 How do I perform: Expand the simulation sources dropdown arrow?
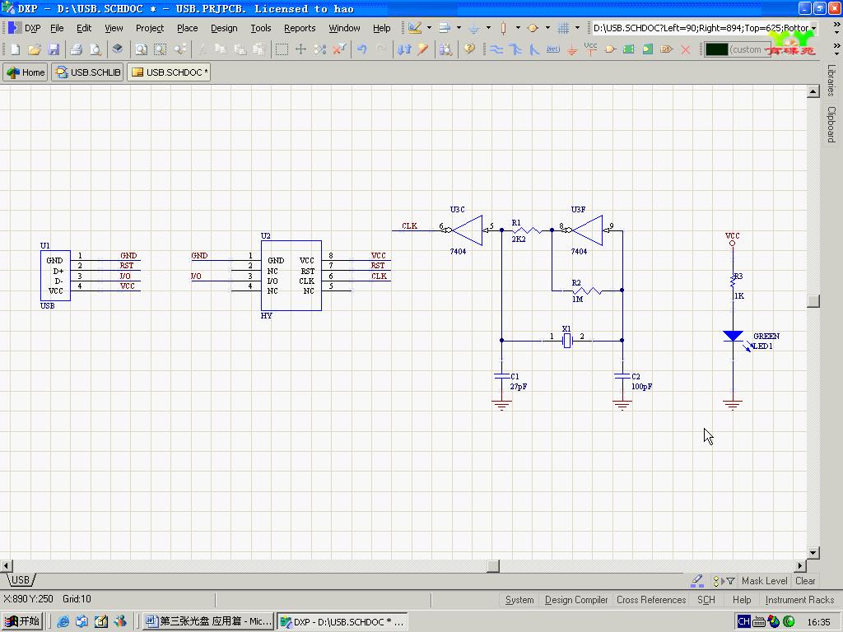(x=547, y=28)
